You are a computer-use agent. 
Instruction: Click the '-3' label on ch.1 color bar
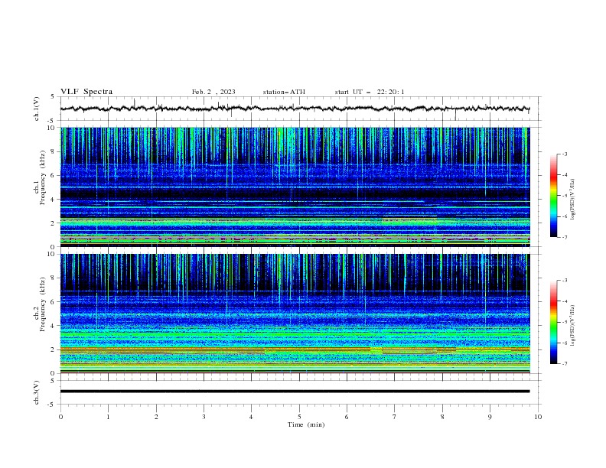564,154
